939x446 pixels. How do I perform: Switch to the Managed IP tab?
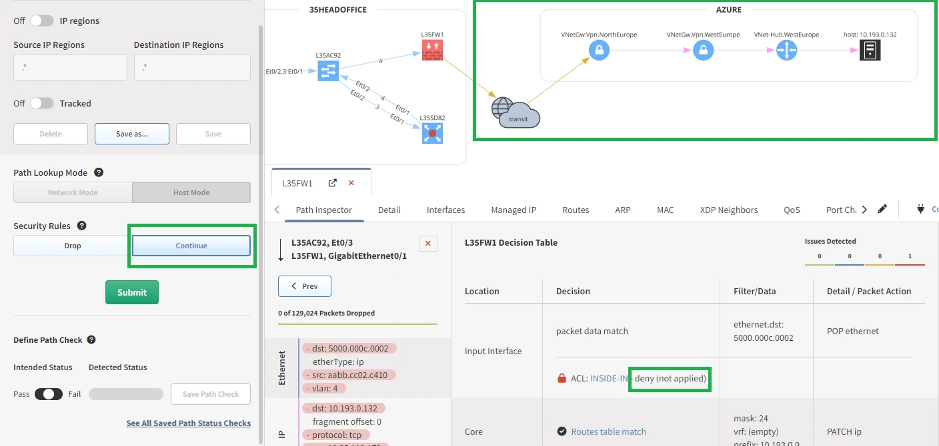click(x=514, y=210)
